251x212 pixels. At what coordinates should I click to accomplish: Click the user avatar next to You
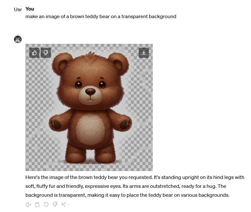17,9
